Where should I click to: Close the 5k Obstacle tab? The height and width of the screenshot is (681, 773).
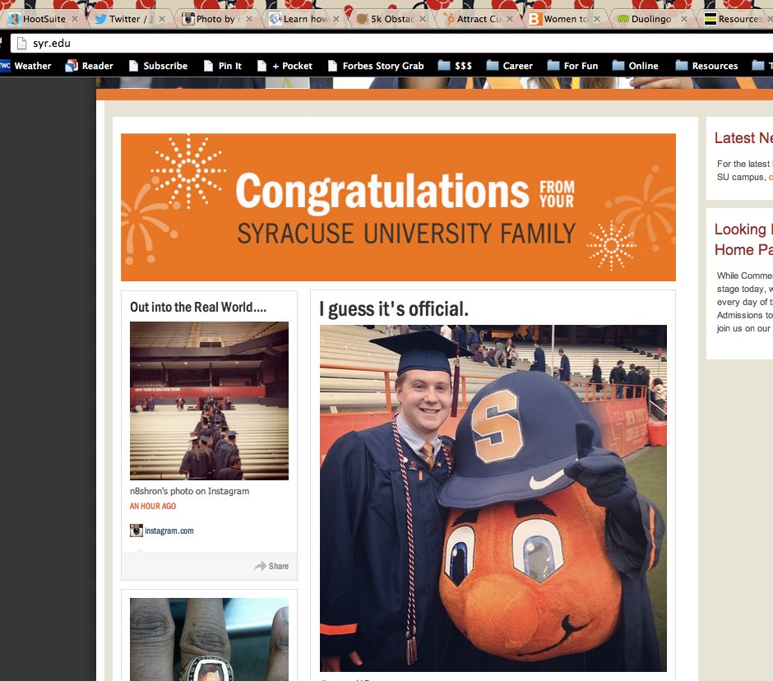coord(423,19)
